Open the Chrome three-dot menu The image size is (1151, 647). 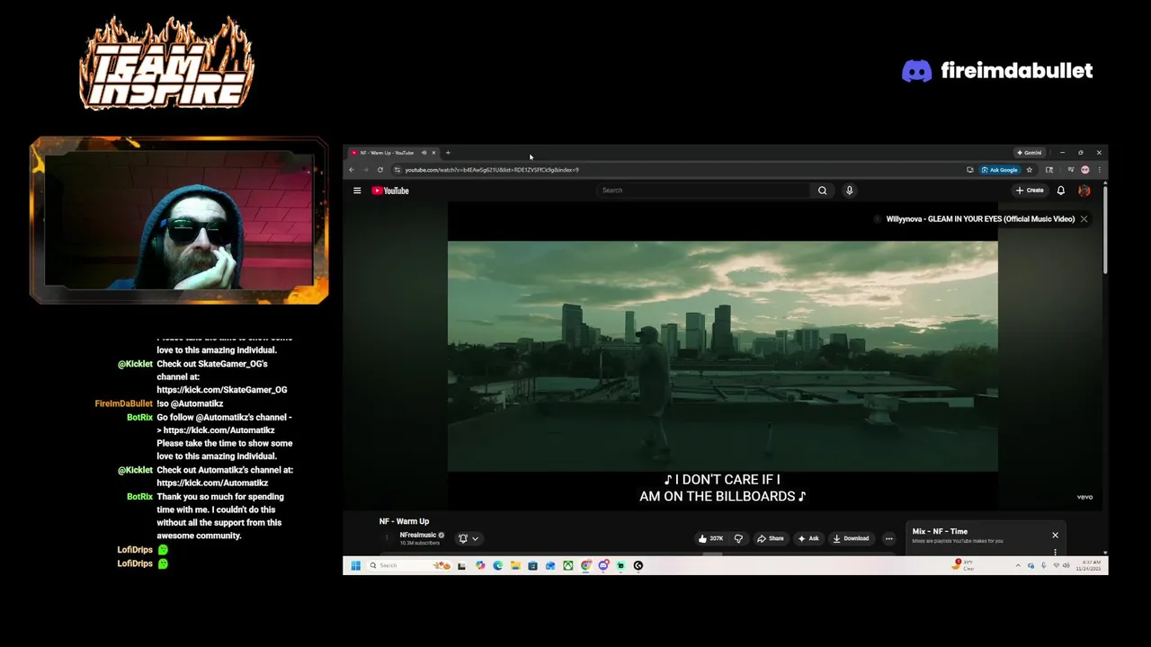(x=1099, y=170)
